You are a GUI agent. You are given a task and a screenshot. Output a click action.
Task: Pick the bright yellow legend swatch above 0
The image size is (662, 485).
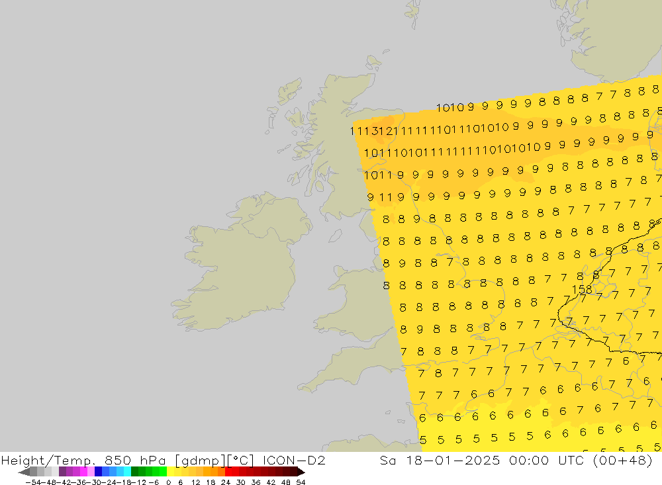pos(170,472)
